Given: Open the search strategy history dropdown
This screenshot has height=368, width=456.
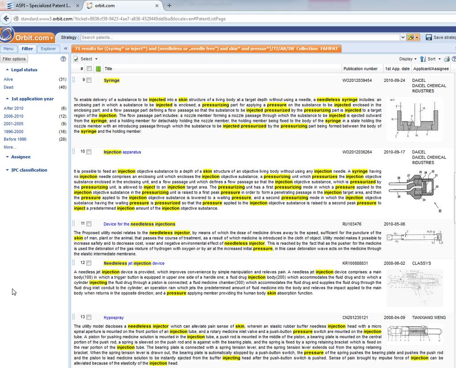Looking at the screenshot, I should pyautogui.click(x=403, y=37).
